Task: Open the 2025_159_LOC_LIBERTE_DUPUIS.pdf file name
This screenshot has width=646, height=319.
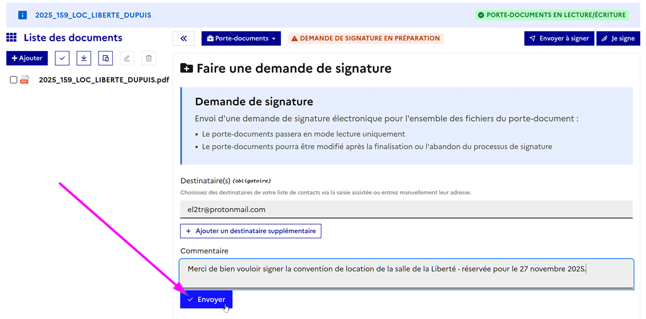Action: 104,80
